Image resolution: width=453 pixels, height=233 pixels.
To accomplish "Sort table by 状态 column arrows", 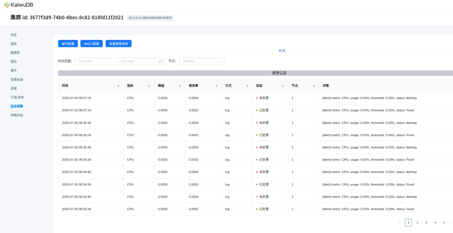I will coord(283,86).
